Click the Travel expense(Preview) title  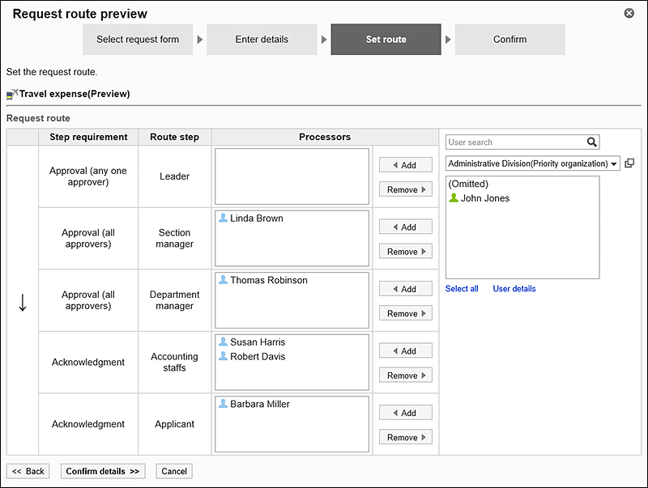75,94
